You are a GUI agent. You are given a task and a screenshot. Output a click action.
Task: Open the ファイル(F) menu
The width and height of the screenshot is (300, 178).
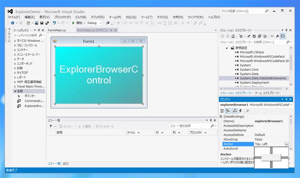(x=13, y=17)
